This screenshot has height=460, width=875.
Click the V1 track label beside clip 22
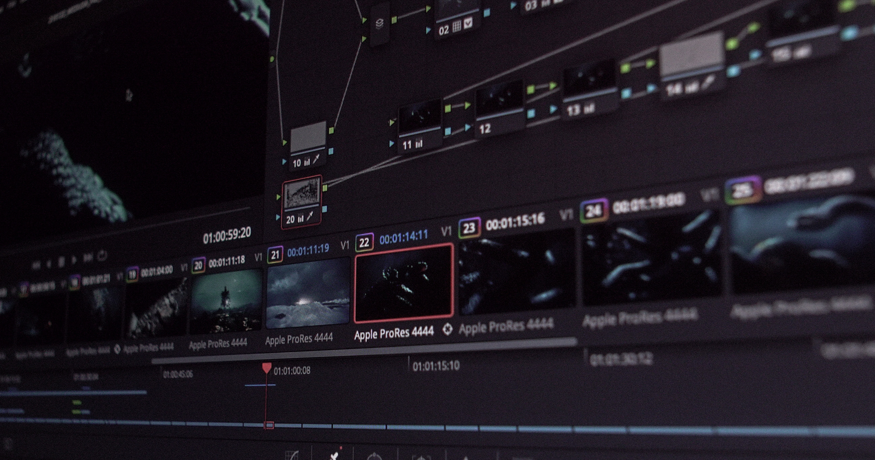[345, 245]
